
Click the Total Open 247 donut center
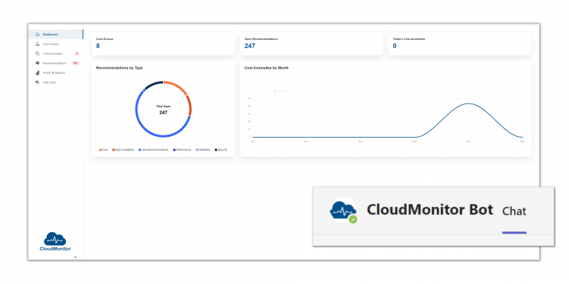click(x=163, y=109)
